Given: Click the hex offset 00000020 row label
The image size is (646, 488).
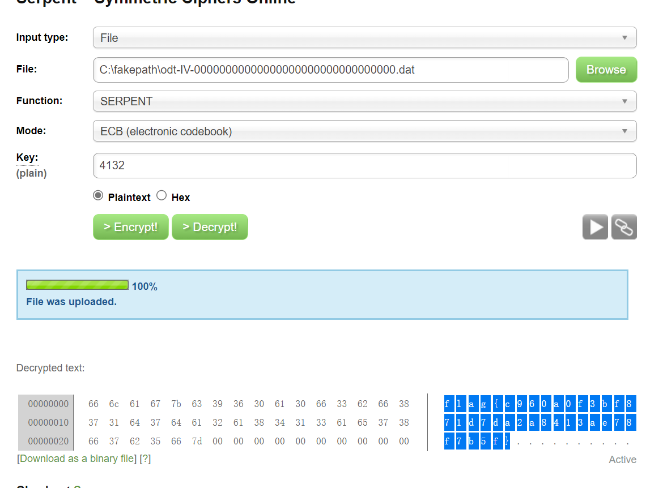Looking at the screenshot, I should click(48, 441).
